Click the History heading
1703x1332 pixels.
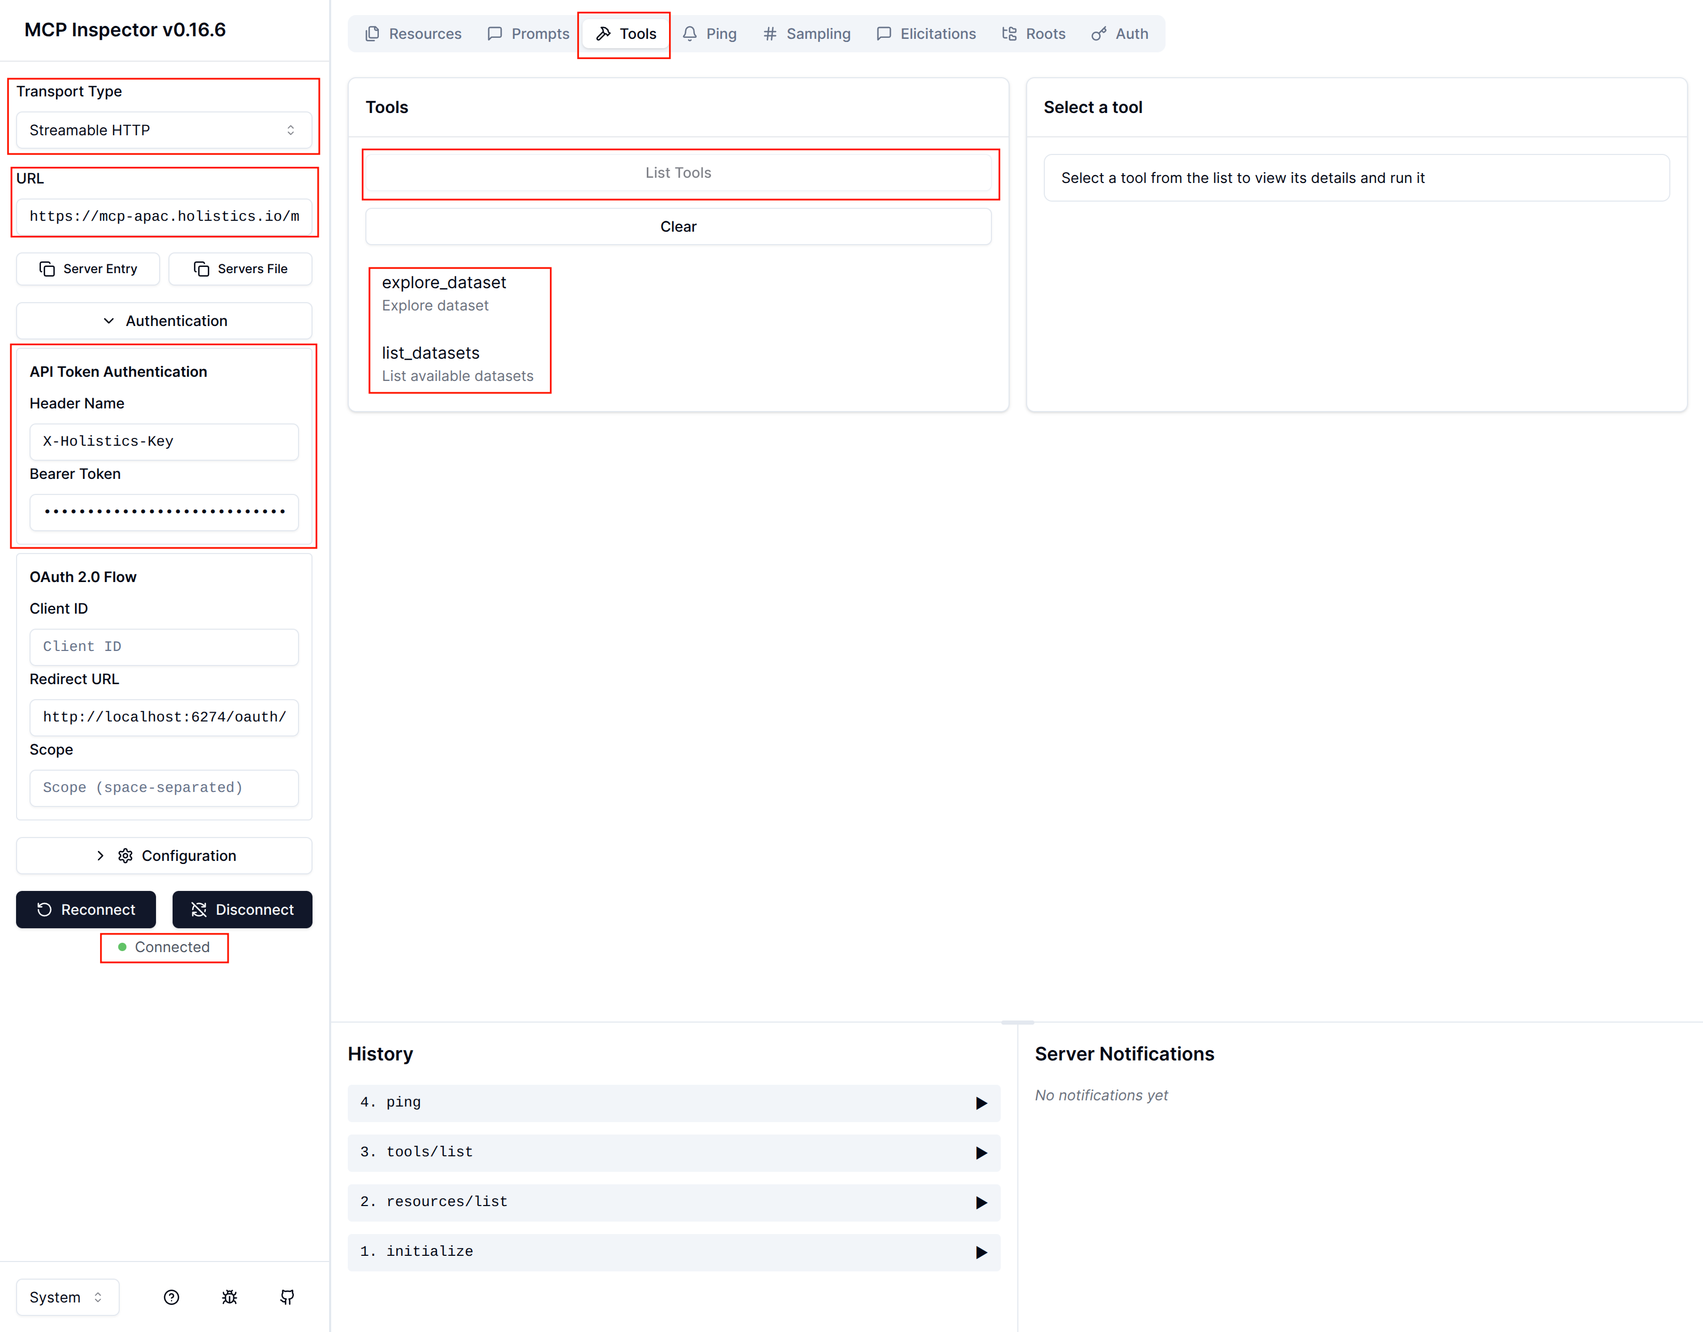[x=380, y=1054]
